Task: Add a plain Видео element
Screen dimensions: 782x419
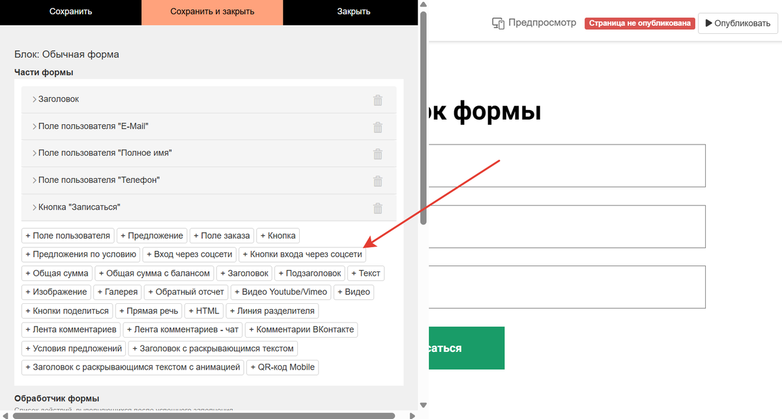Action: coord(354,292)
